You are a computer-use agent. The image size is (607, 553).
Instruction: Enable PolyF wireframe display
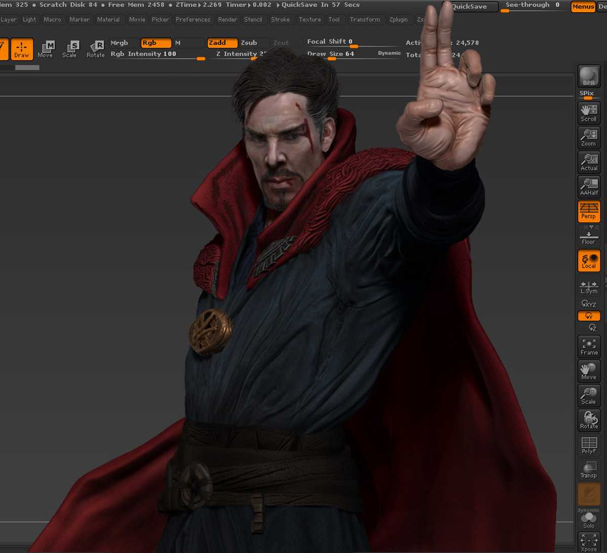[589, 445]
